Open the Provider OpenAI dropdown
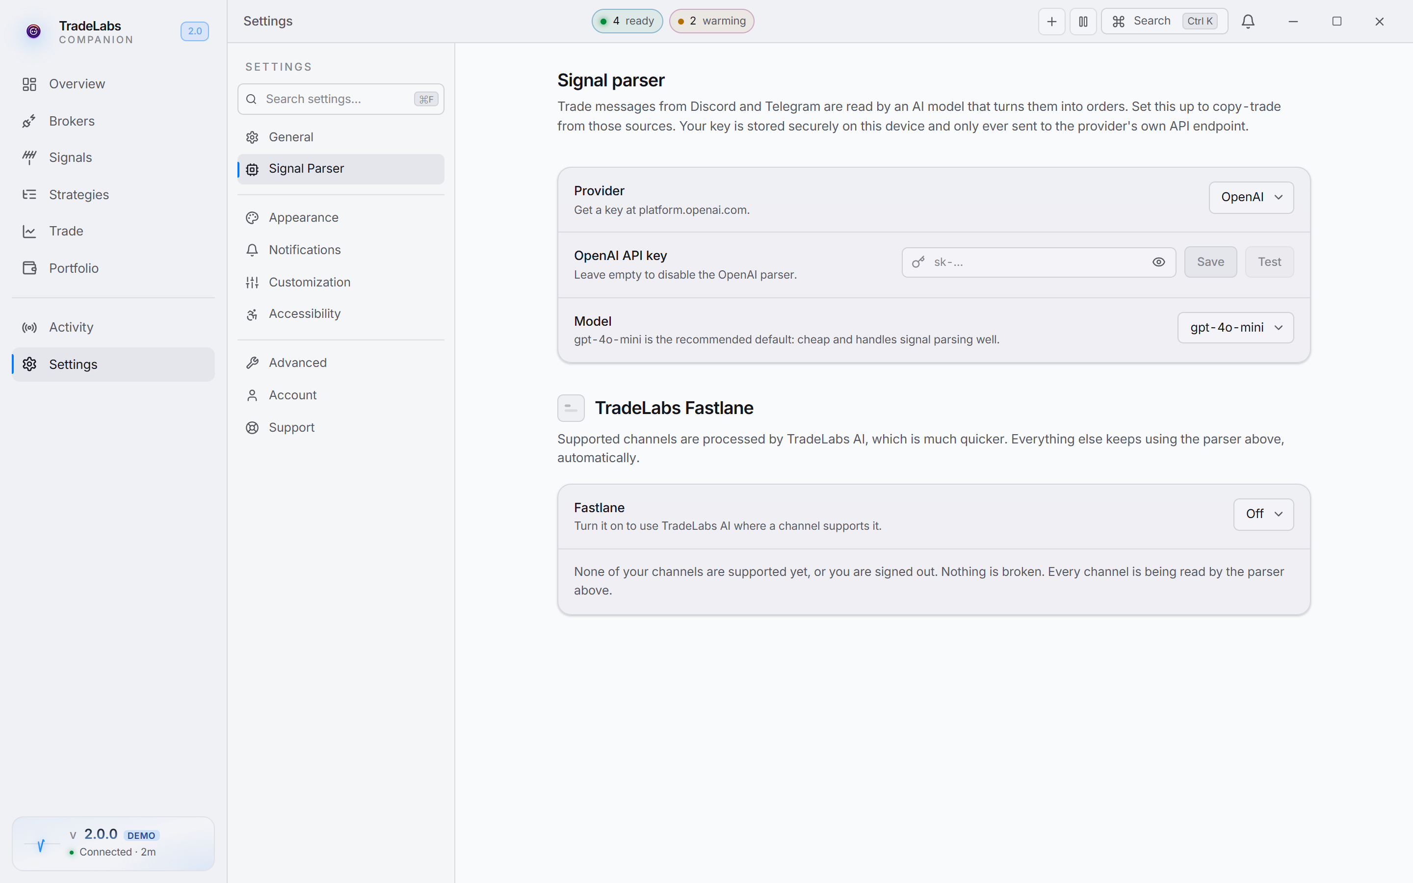1413x883 pixels. coord(1251,197)
